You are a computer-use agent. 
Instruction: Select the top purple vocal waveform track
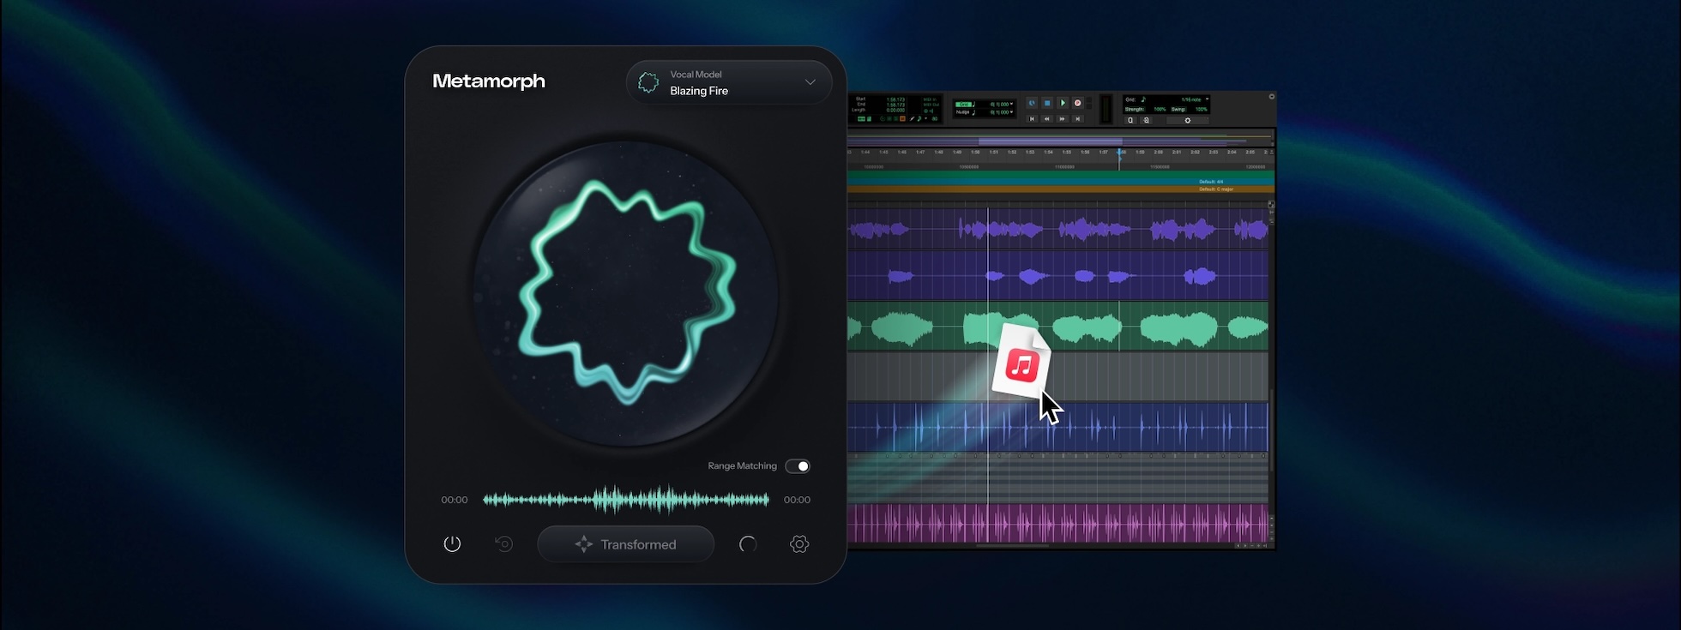point(1057,229)
